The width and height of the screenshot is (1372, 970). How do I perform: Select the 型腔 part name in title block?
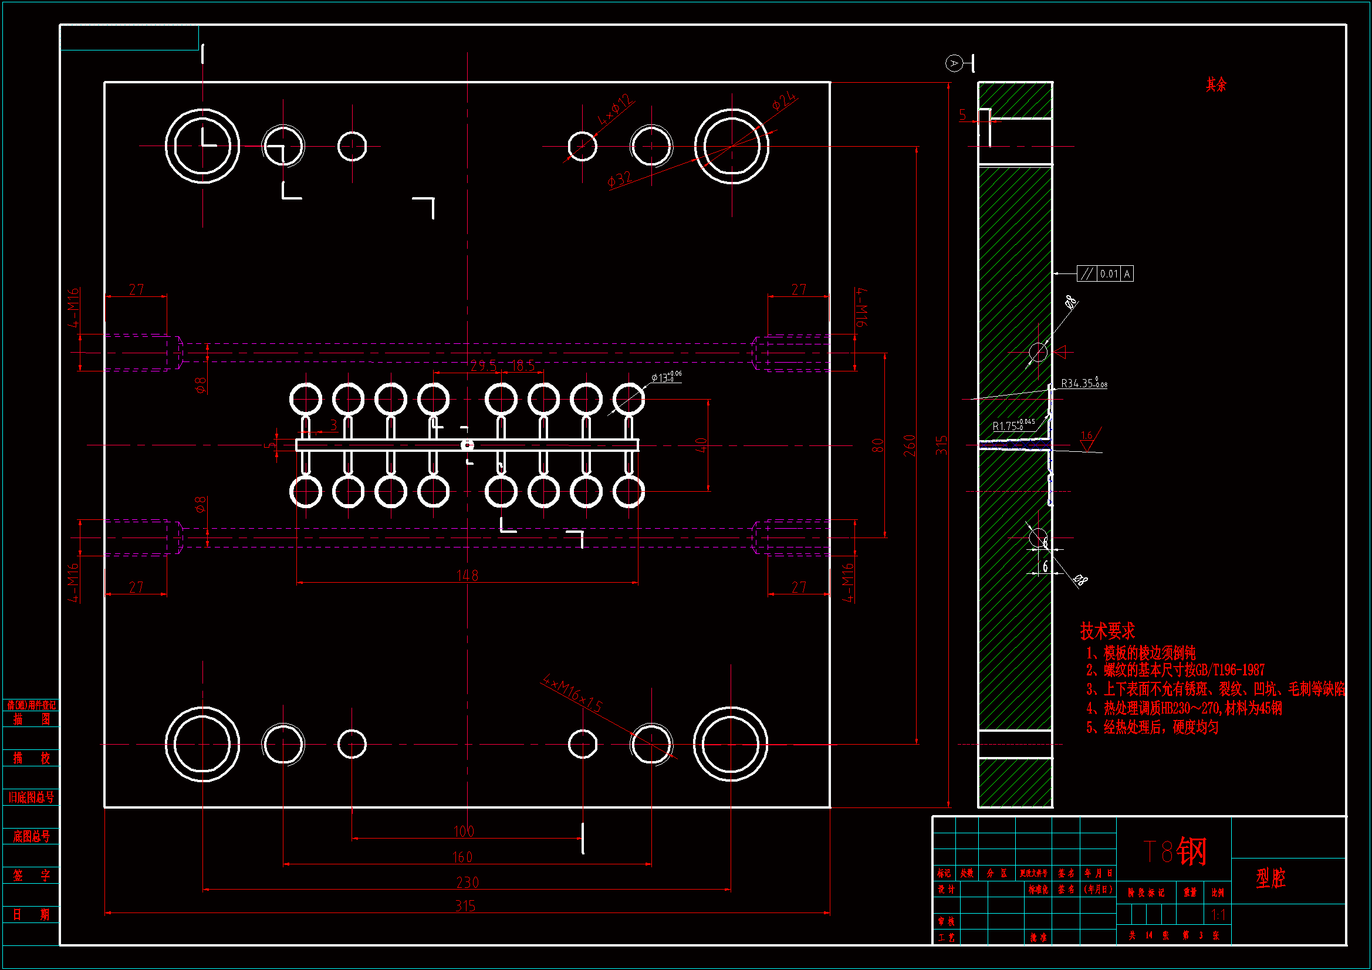[1270, 878]
